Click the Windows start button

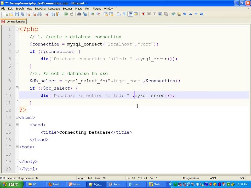(x=11, y=185)
